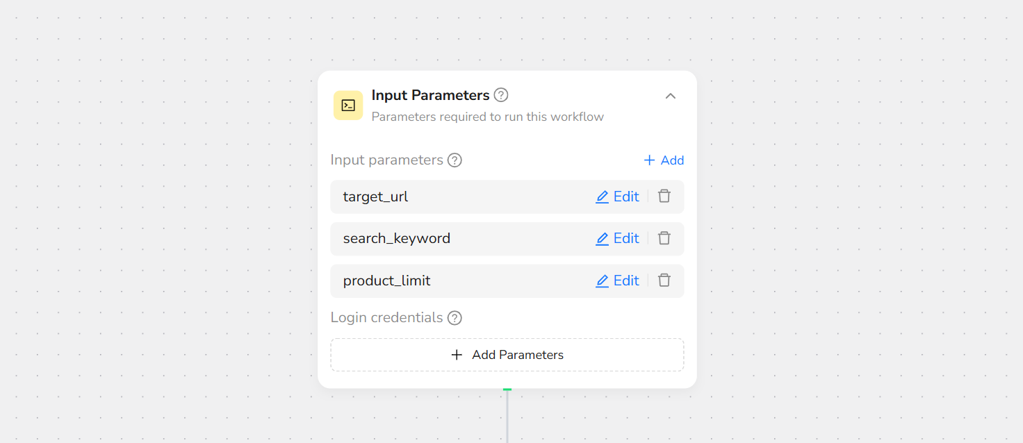Click the yellow terminal Input Parameters icon
1023x443 pixels.
click(348, 106)
